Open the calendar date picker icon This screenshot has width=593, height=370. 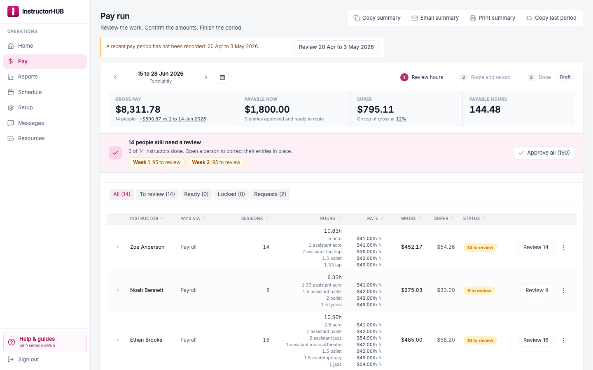222,77
